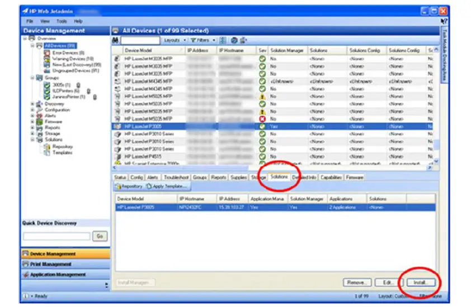Expand the Configuration tree node

(x=32, y=110)
